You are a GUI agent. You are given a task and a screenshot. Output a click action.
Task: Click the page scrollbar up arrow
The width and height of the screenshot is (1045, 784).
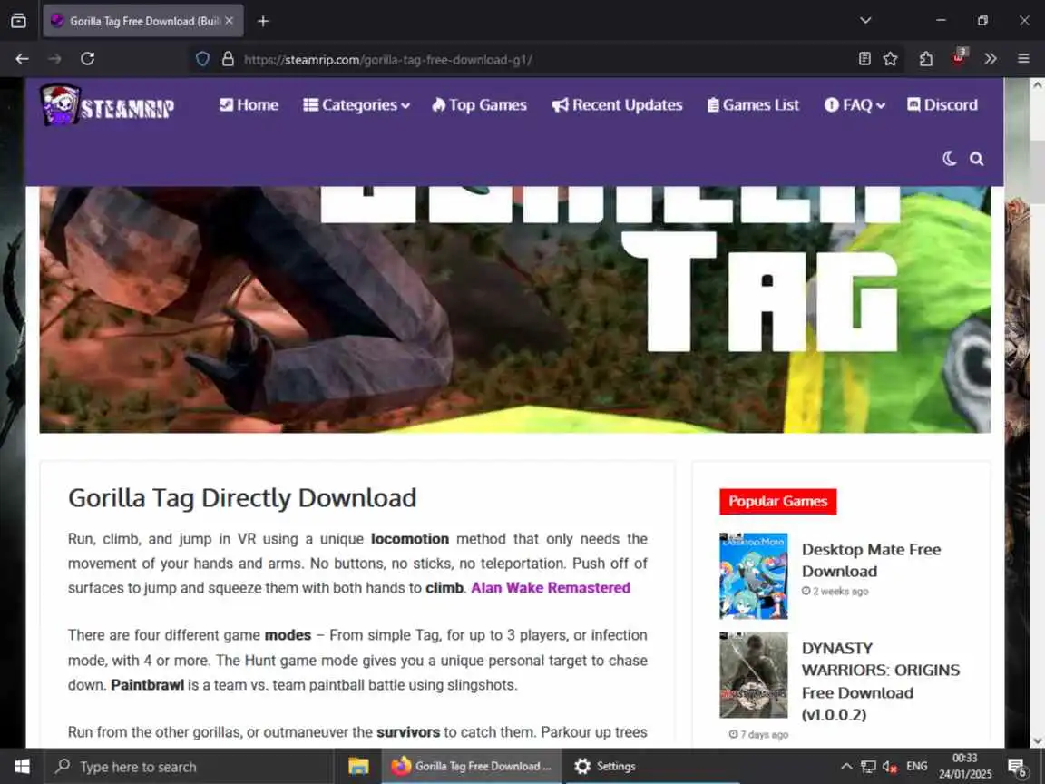(1037, 84)
